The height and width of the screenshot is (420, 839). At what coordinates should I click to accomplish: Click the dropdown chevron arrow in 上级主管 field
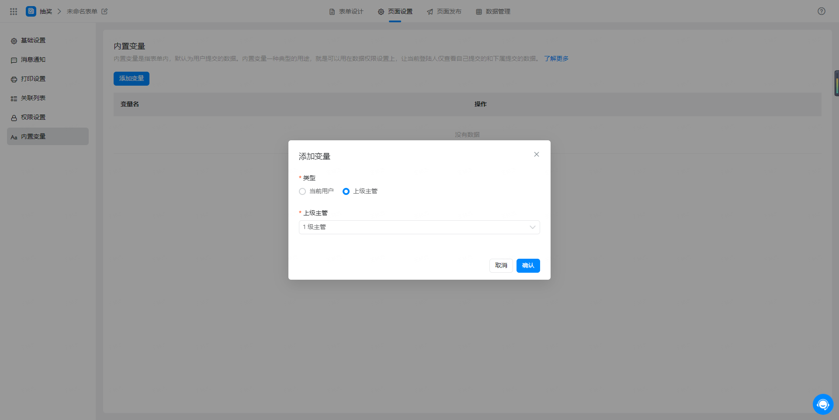point(532,227)
